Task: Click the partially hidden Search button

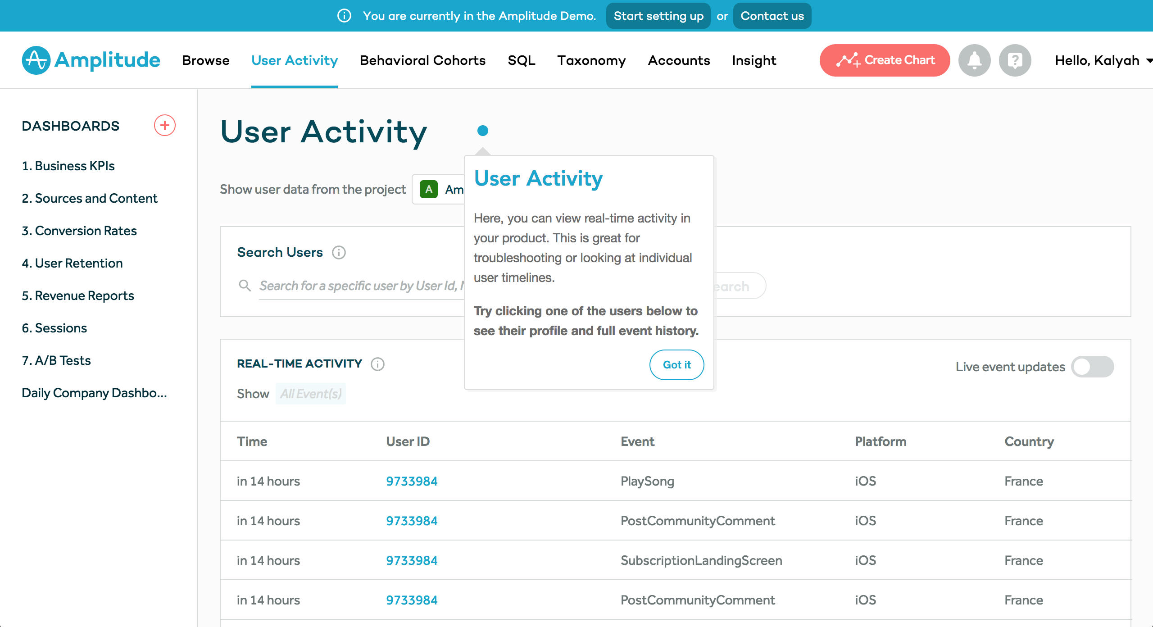Action: 740,286
